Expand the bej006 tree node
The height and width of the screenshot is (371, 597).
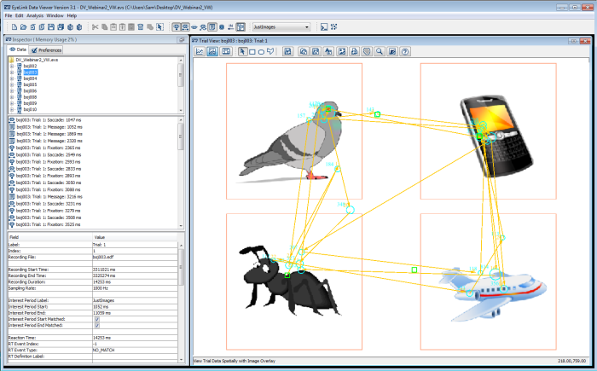[x=12, y=90]
